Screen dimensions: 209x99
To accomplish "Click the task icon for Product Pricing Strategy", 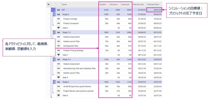I will coord(59,50).
